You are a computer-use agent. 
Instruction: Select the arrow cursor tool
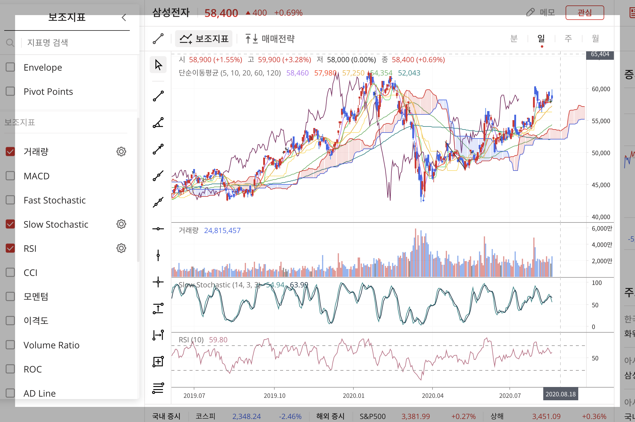tap(158, 65)
